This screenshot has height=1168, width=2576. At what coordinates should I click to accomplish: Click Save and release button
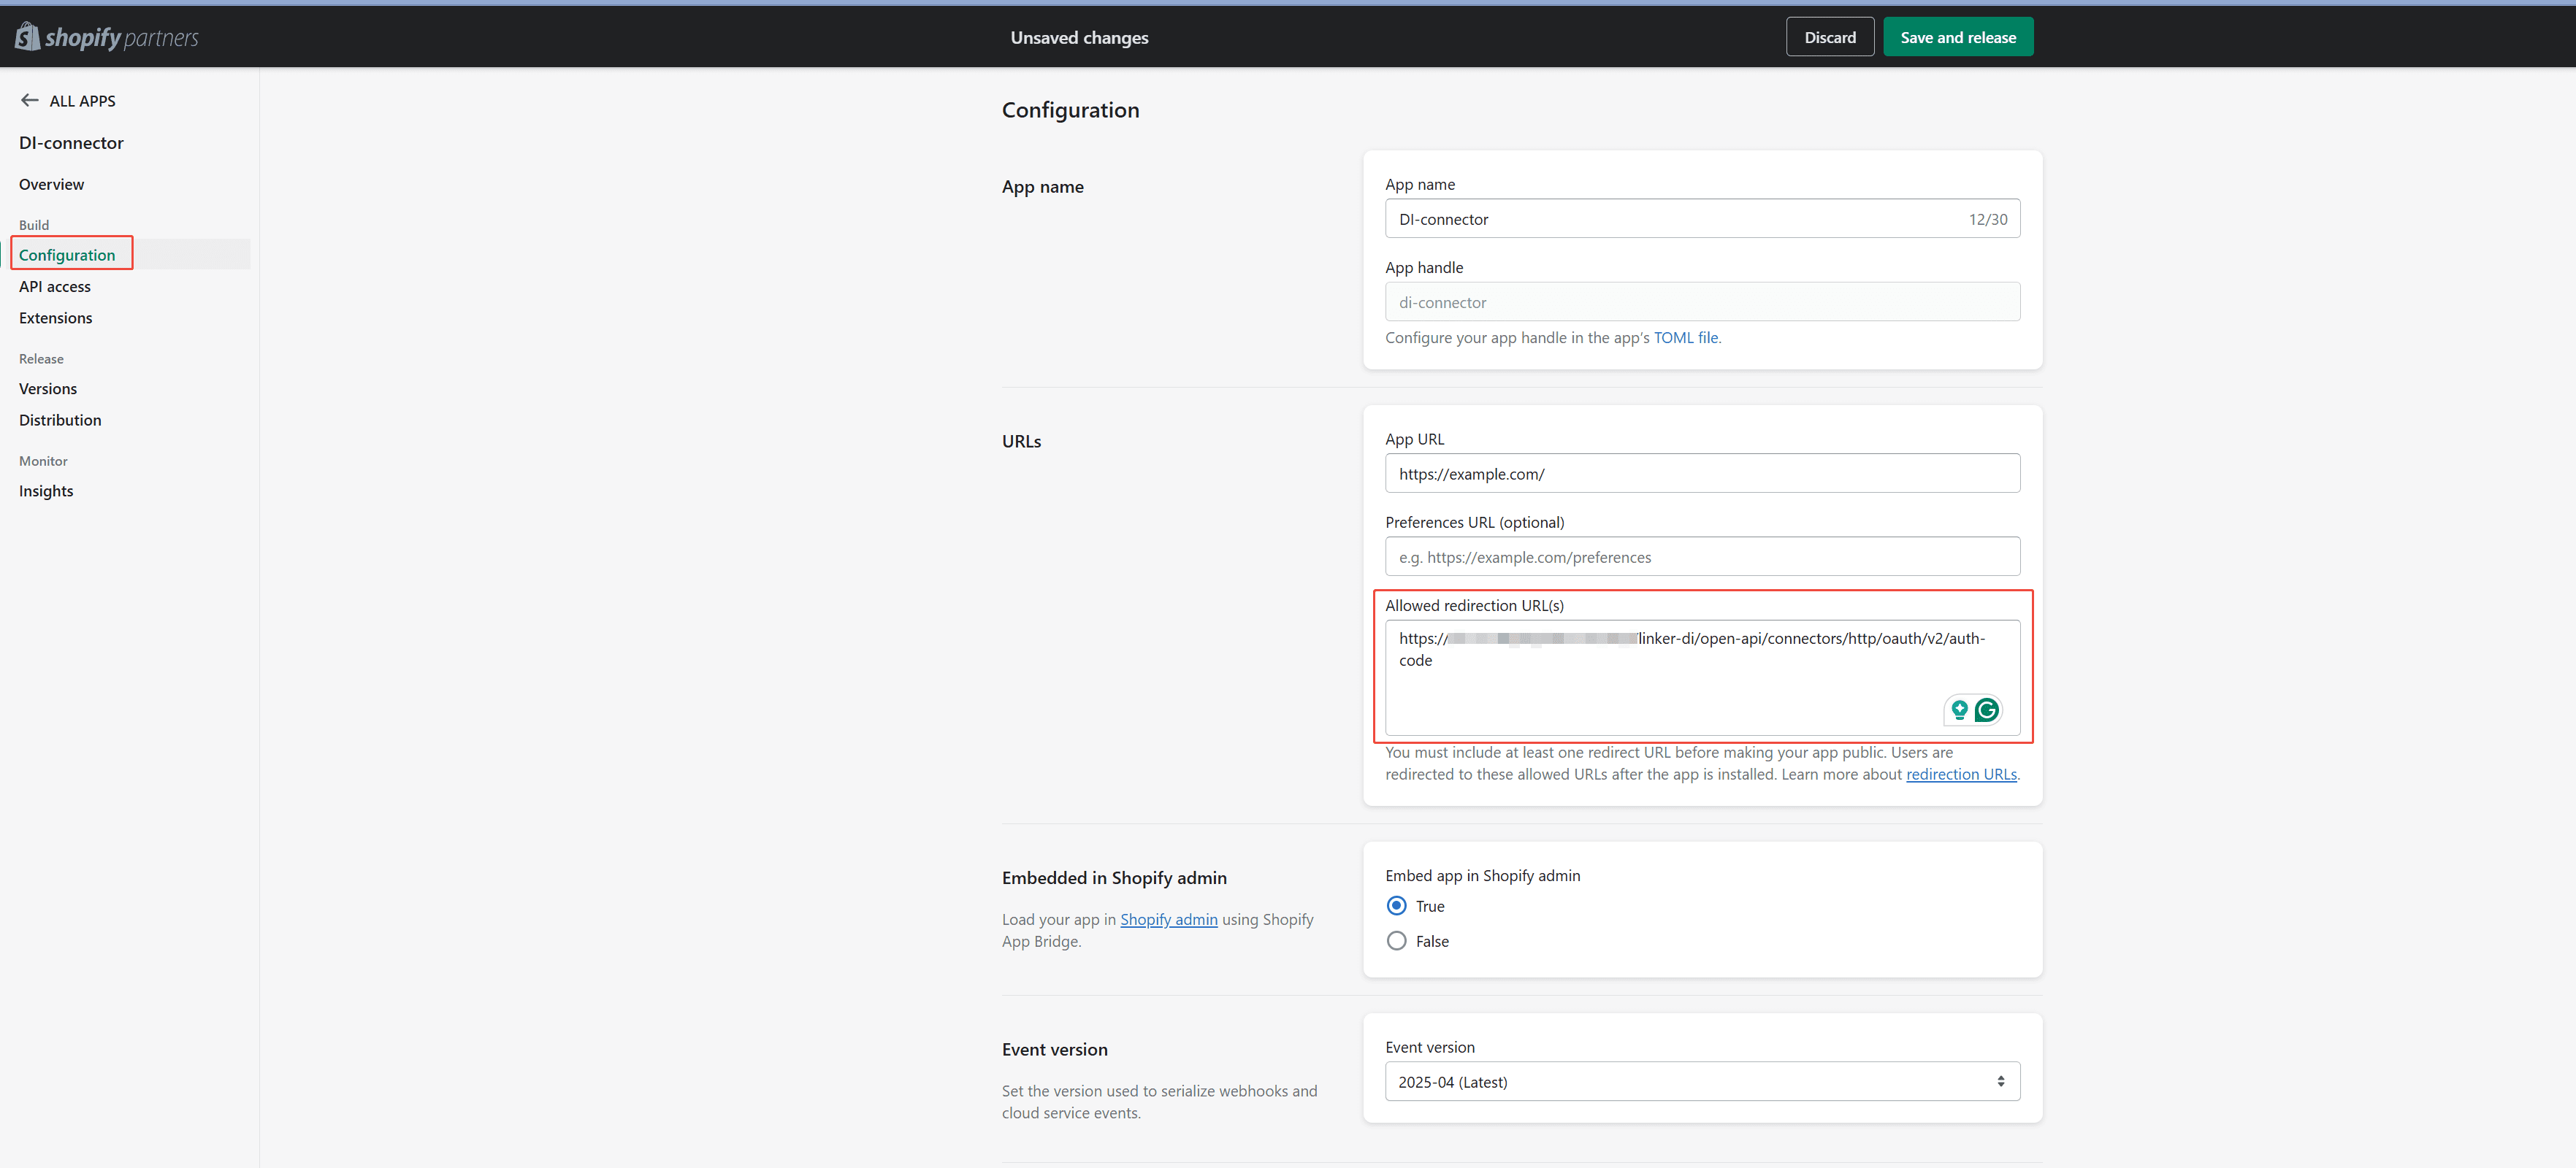(x=1957, y=37)
